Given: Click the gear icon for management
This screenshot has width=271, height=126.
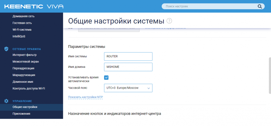Looking at the screenshot, I should tap(7, 101).
